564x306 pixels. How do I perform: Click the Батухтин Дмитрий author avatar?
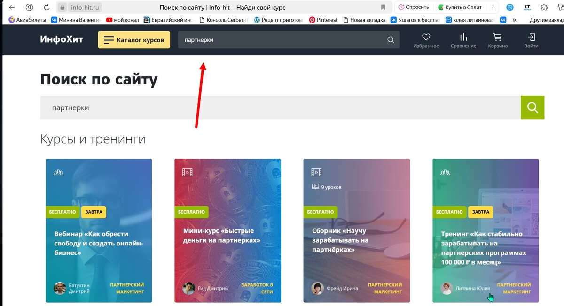click(60, 288)
